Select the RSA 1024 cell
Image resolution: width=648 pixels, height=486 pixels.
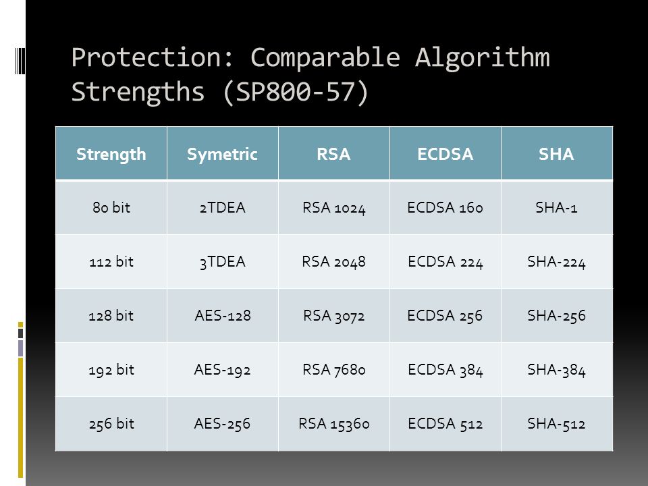(334, 207)
